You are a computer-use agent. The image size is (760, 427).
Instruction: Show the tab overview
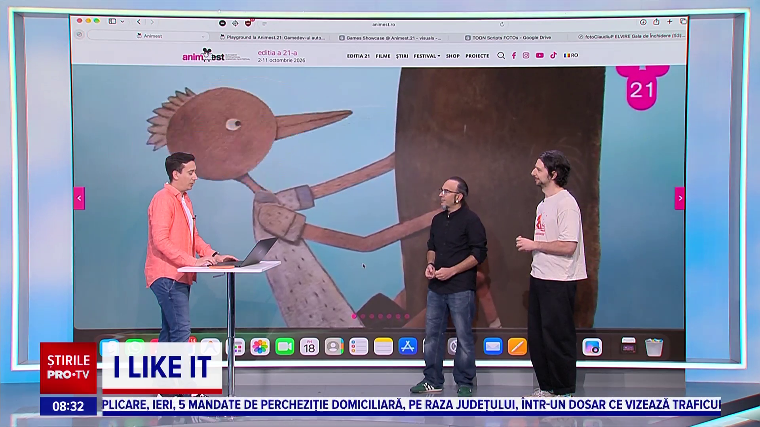click(683, 21)
